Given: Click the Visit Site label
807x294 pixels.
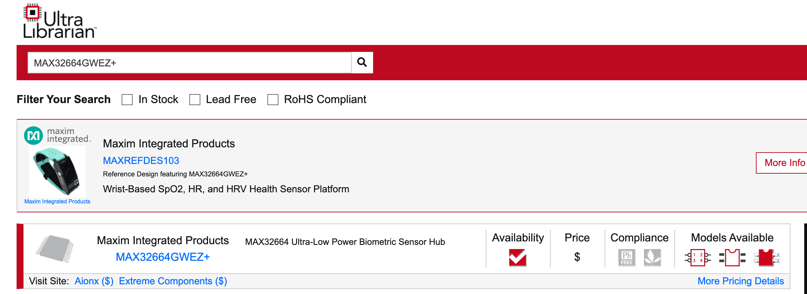Looking at the screenshot, I should click(x=49, y=281).
